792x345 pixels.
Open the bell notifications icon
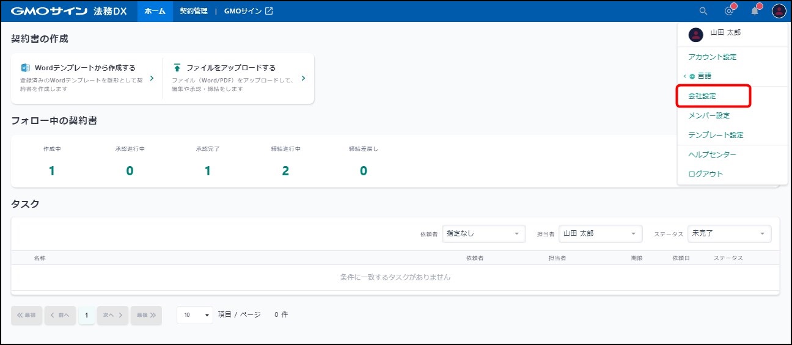(755, 11)
